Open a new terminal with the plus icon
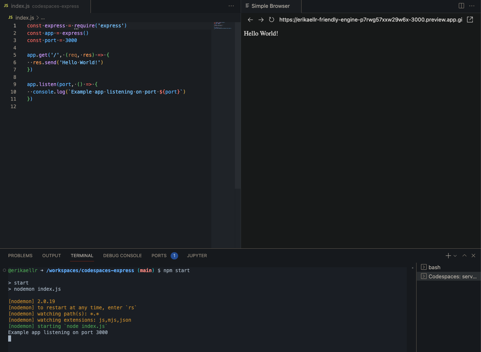The width and height of the screenshot is (481, 352). [448, 256]
